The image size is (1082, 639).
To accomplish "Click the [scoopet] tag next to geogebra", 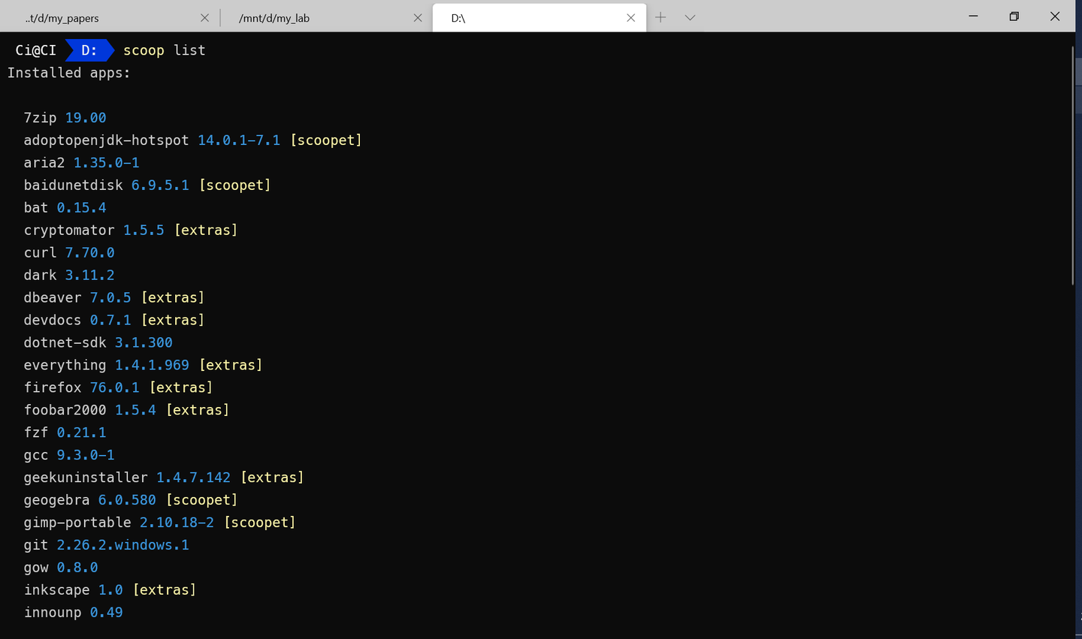I will tap(201, 500).
